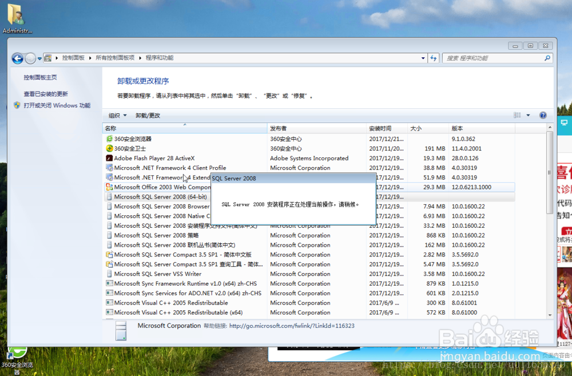Click Microsoft SQL Server 2008 (64-bit) icon
This screenshot has height=376, width=572.
coord(109,196)
